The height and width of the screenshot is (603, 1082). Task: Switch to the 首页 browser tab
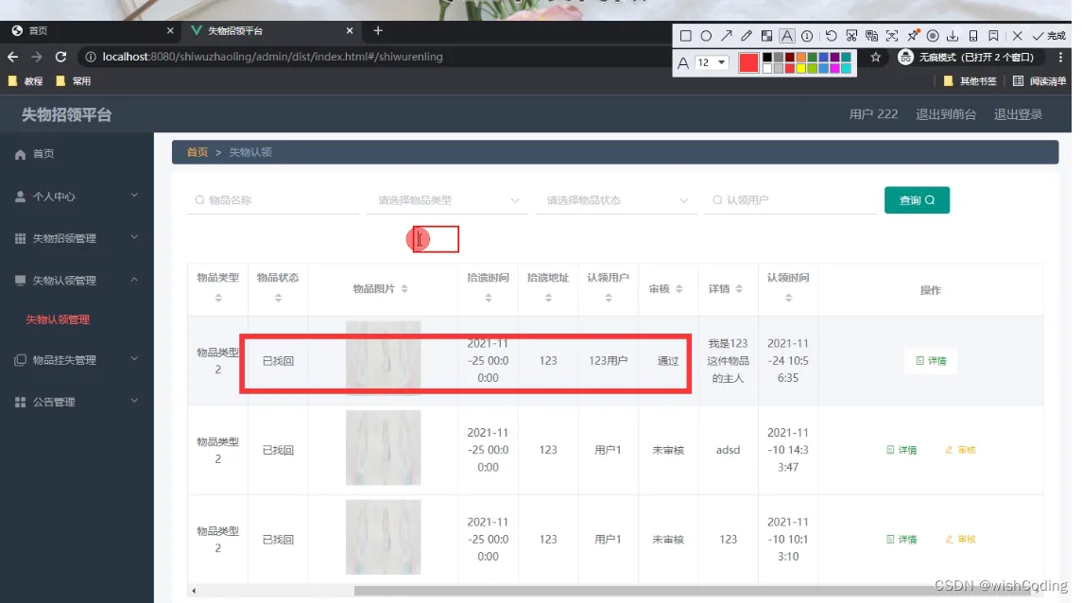[x=90, y=30]
